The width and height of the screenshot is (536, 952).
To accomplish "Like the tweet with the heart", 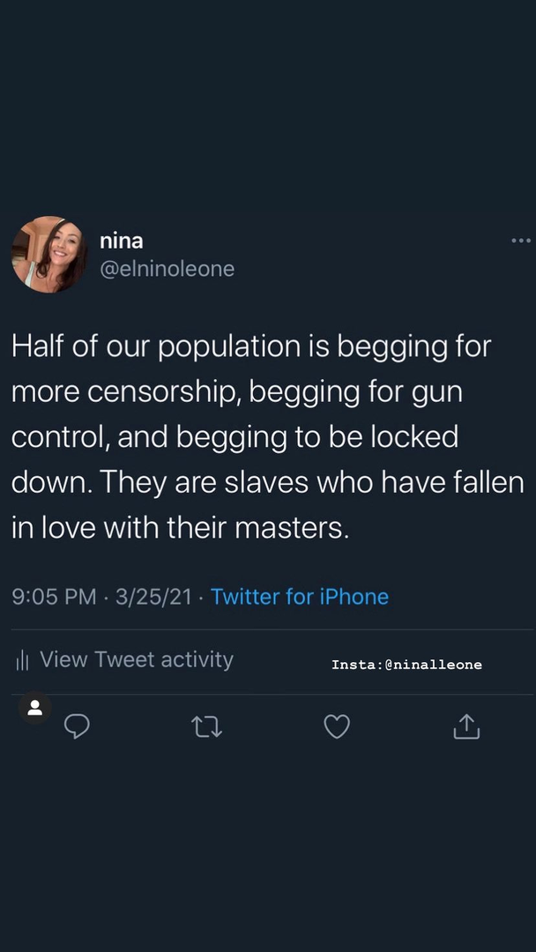I will (x=337, y=726).
